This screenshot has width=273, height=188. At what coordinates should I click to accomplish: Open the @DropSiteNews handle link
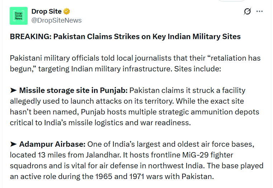click(56, 20)
